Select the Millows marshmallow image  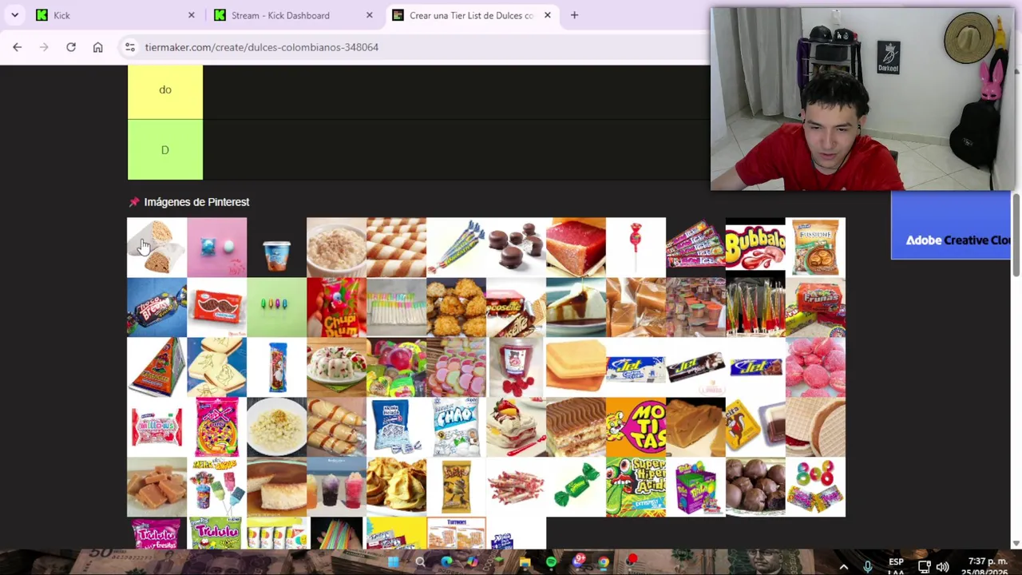pos(156,427)
